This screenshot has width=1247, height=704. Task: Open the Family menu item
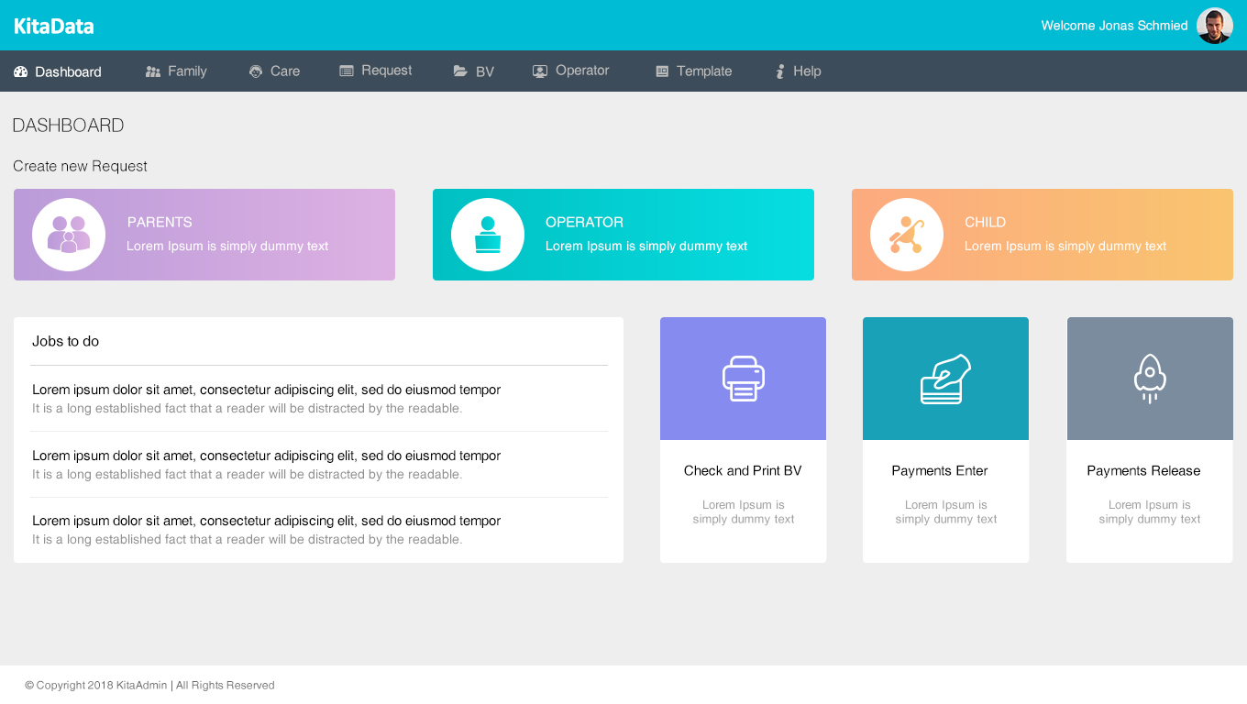[176, 71]
